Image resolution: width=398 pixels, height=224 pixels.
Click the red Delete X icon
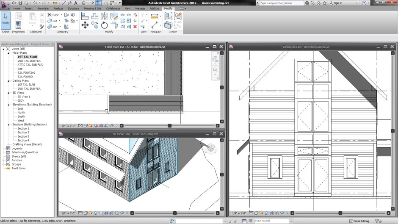135,26
